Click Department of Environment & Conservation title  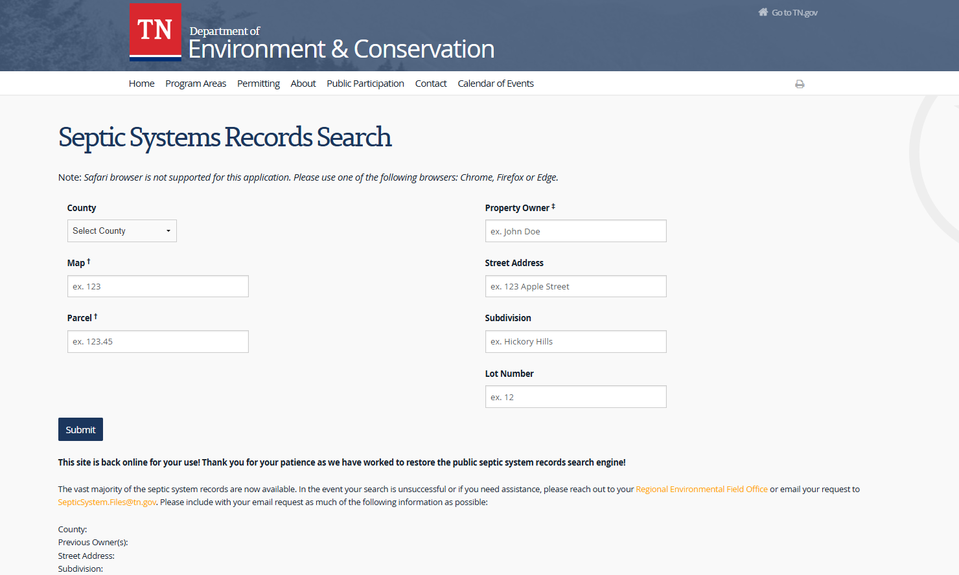click(341, 43)
